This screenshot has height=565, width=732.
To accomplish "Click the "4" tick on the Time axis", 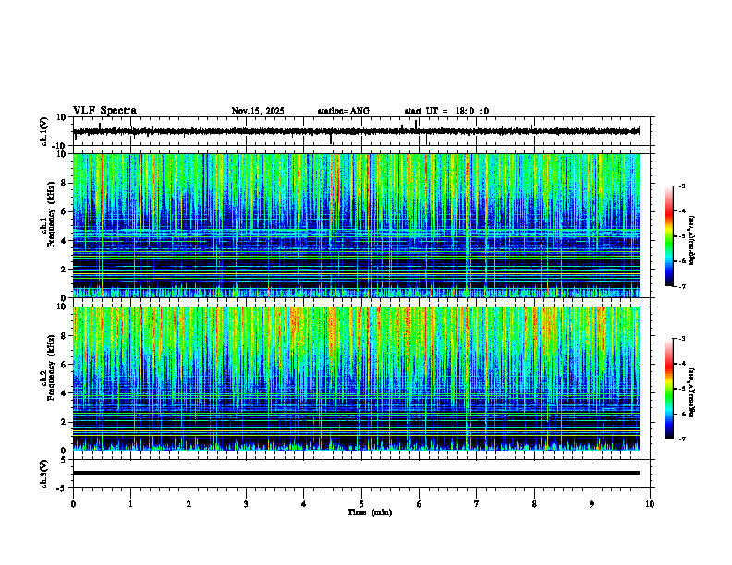I will [x=304, y=504].
